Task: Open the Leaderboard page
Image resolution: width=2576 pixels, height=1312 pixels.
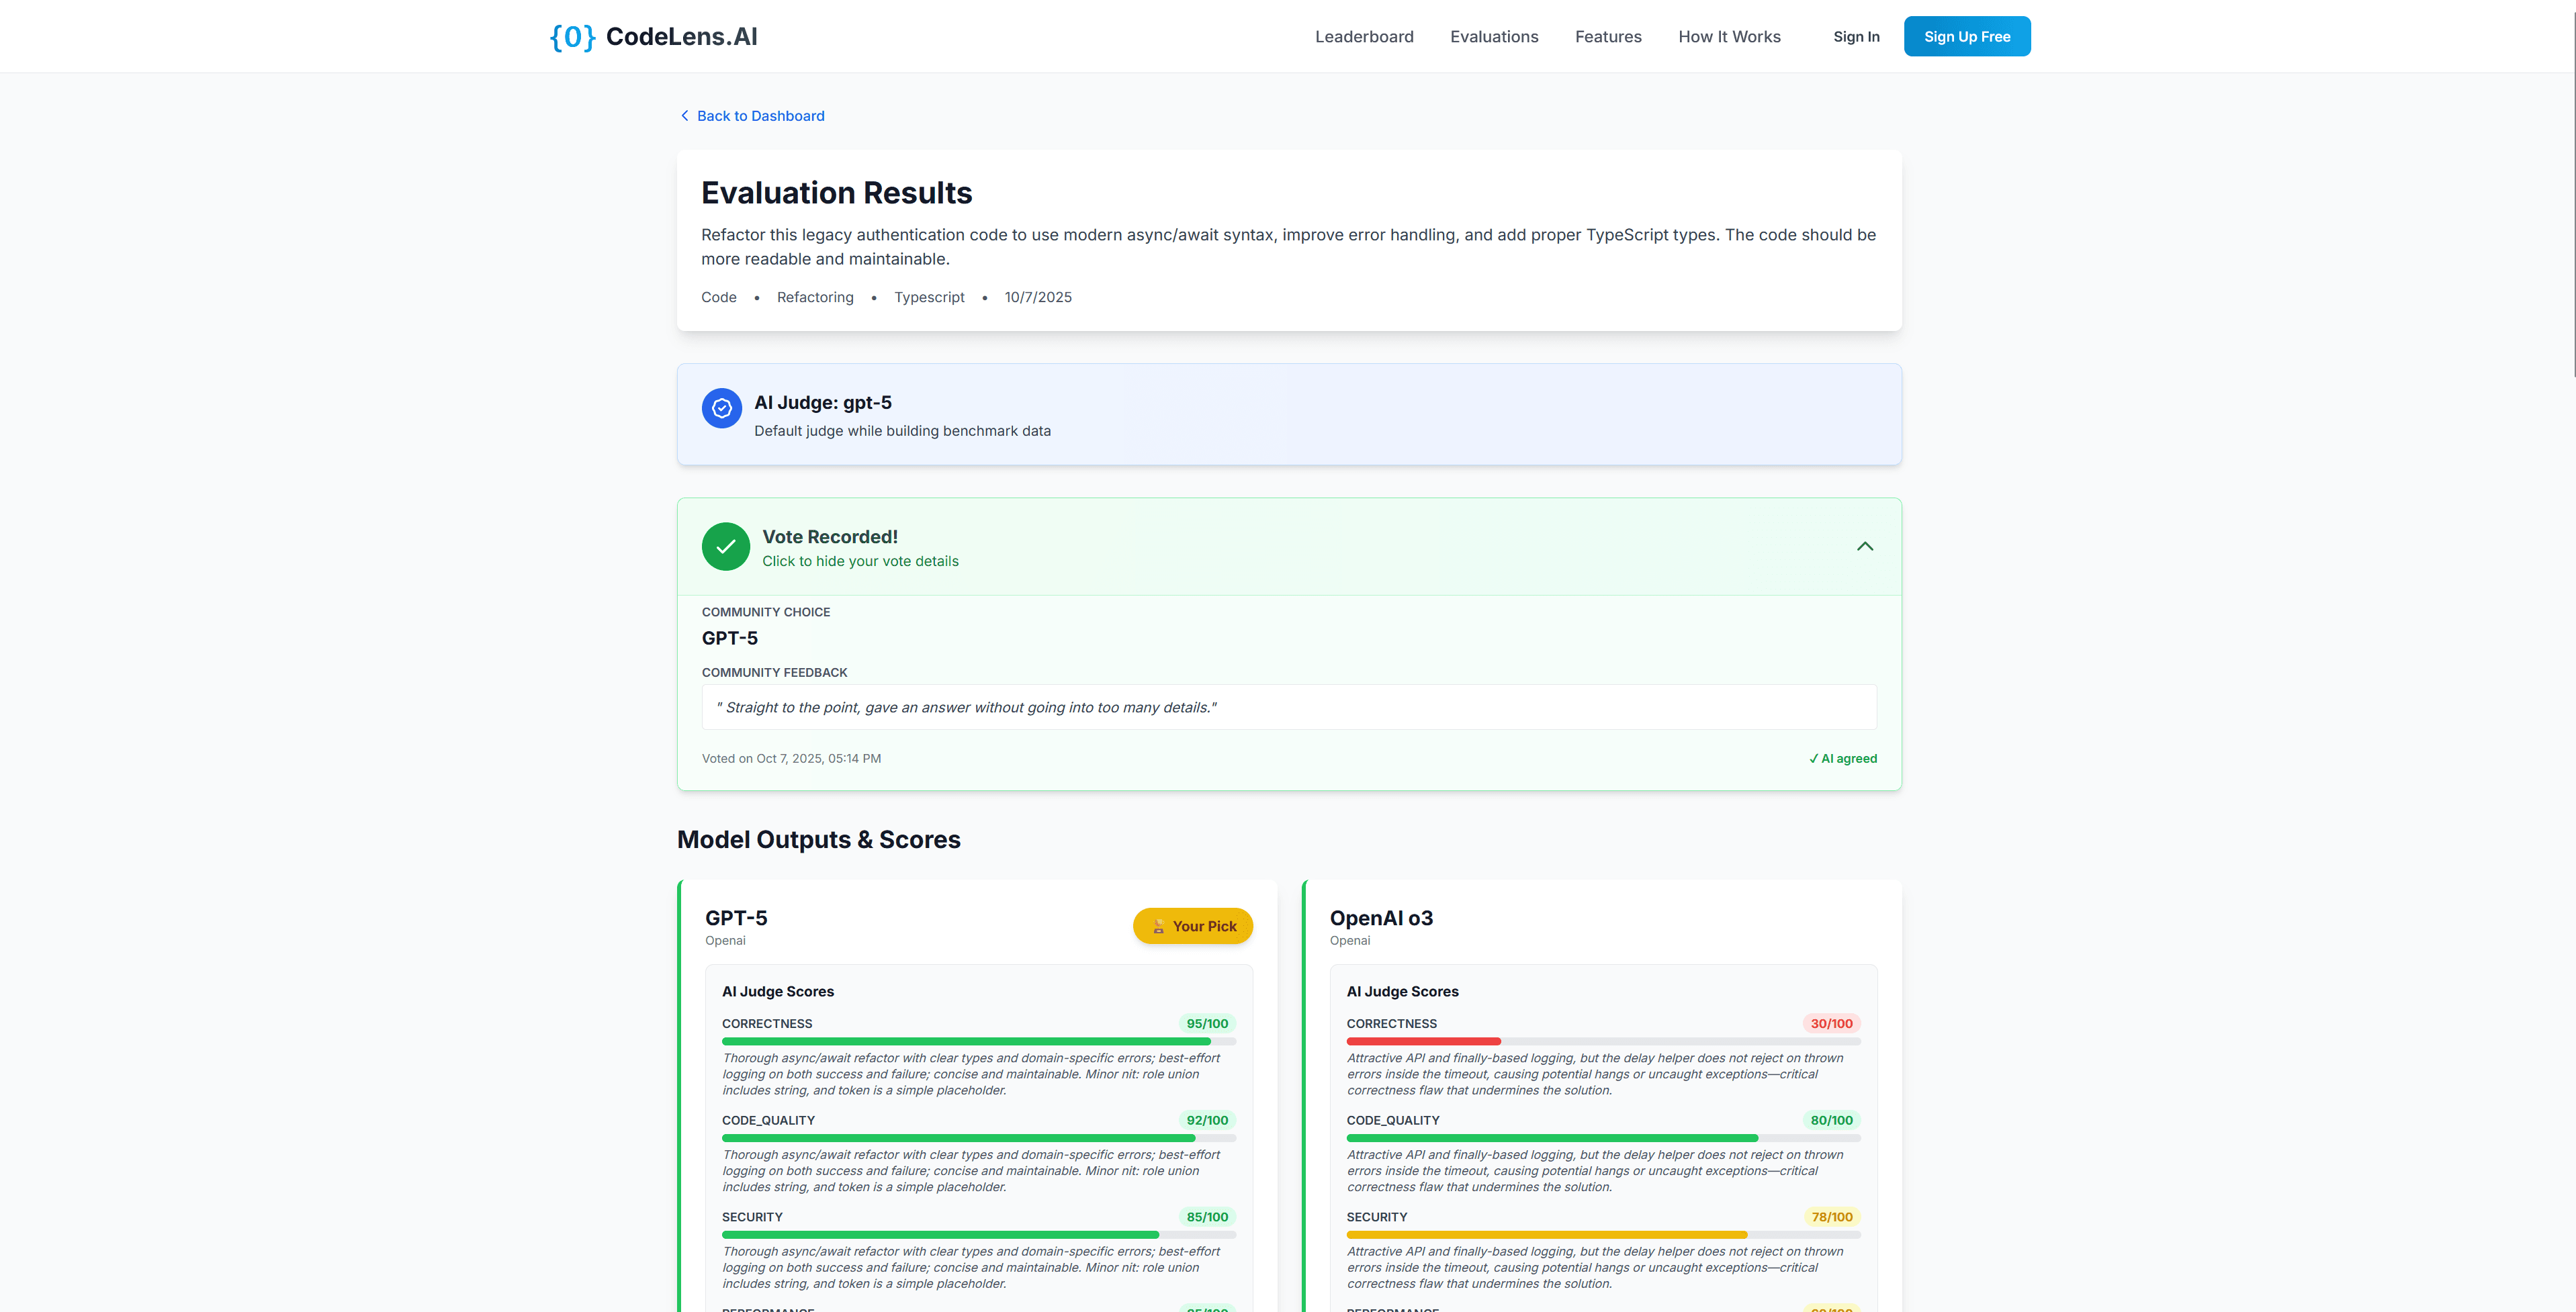Action: coord(1364,36)
